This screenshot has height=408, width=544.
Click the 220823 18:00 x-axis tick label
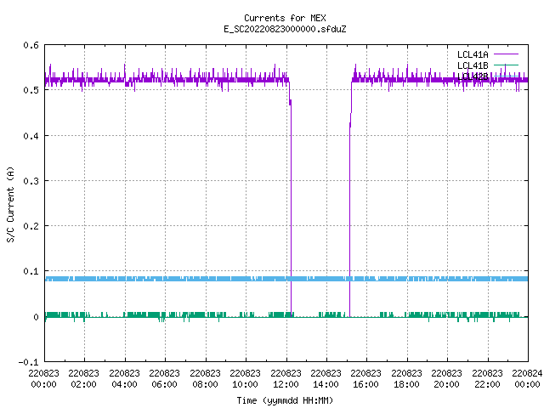(x=406, y=379)
